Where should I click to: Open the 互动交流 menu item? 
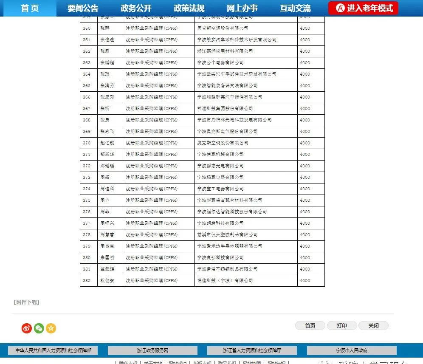(x=295, y=8)
